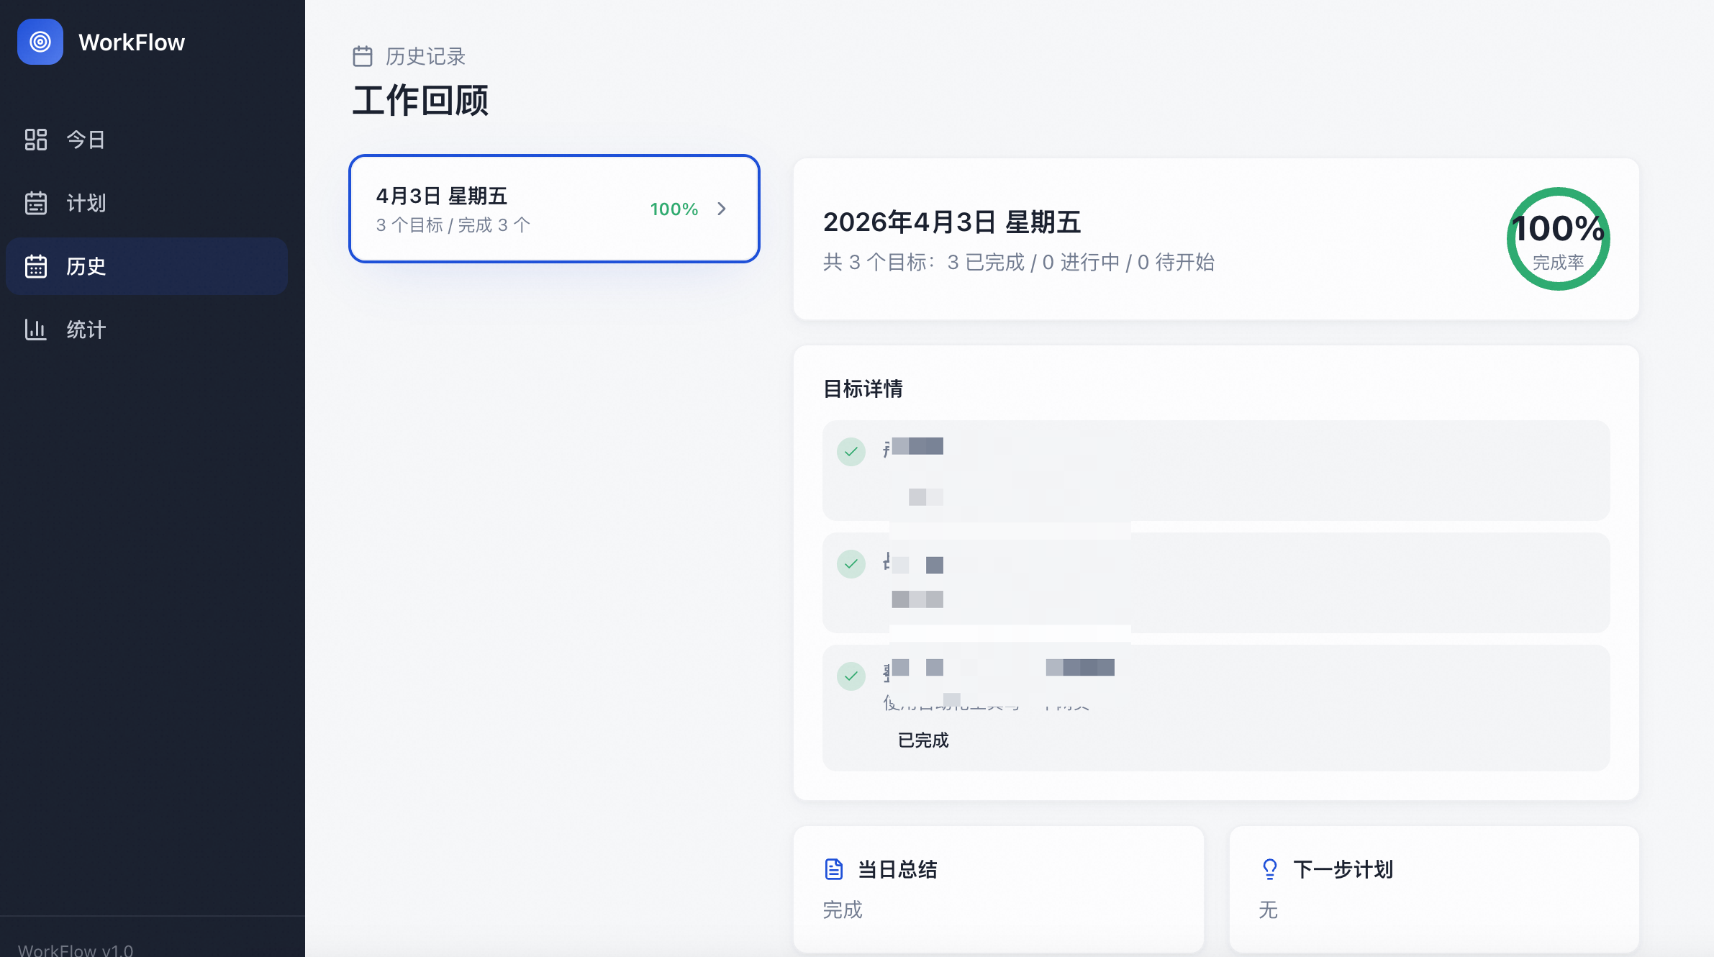
Task: Click the 100% 完成率 progress ring
Action: pos(1558,239)
